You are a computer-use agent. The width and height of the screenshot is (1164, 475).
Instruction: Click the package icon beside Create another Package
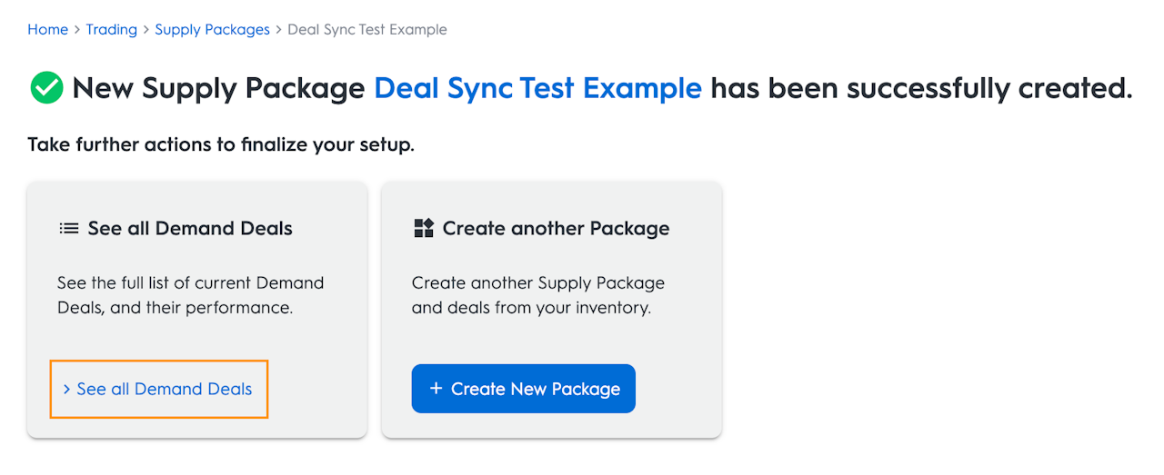click(424, 228)
